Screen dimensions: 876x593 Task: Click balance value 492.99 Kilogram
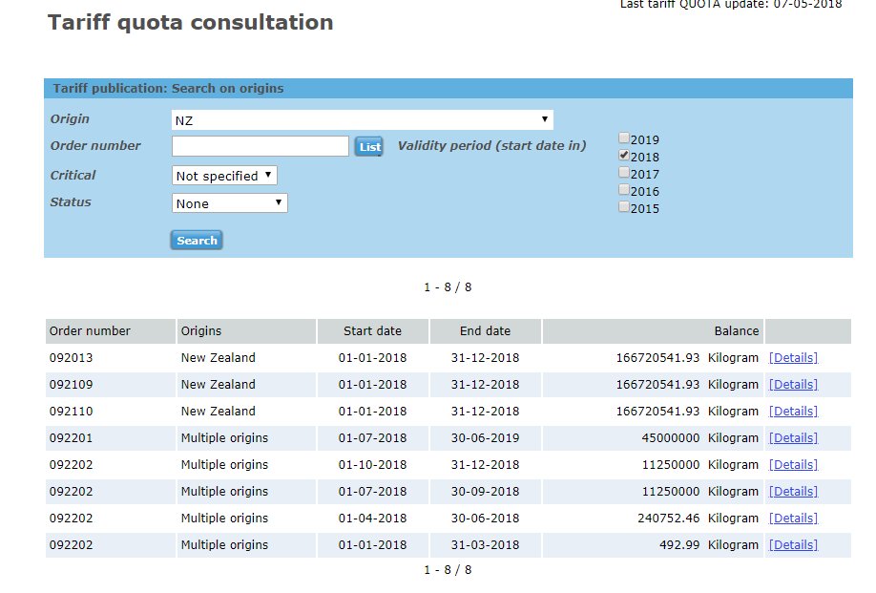tap(709, 545)
